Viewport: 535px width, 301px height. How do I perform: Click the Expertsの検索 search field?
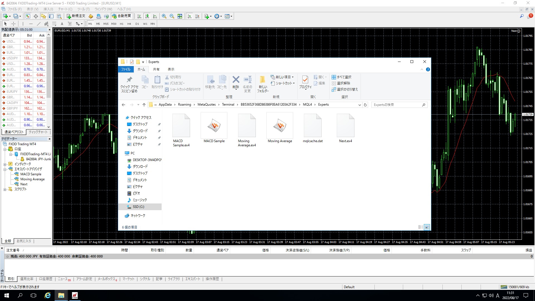[399, 105]
